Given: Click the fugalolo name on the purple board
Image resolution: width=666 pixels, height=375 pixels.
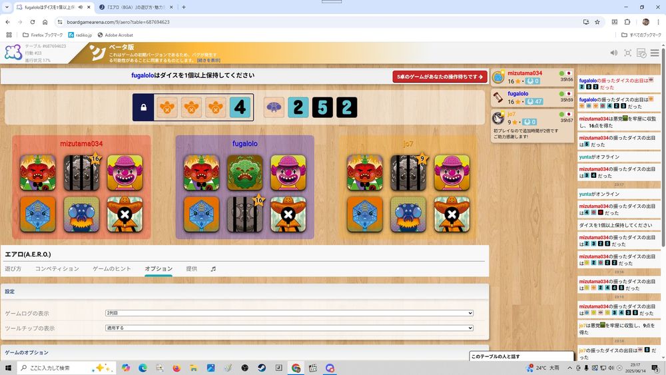Looking at the screenshot, I should point(244,144).
